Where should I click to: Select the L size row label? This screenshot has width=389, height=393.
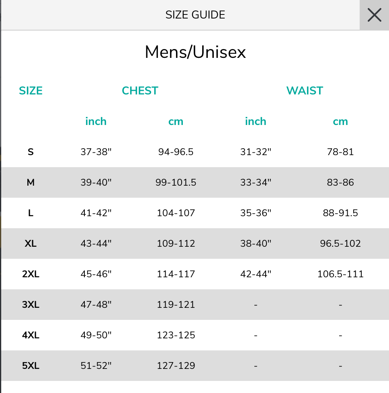point(31,213)
